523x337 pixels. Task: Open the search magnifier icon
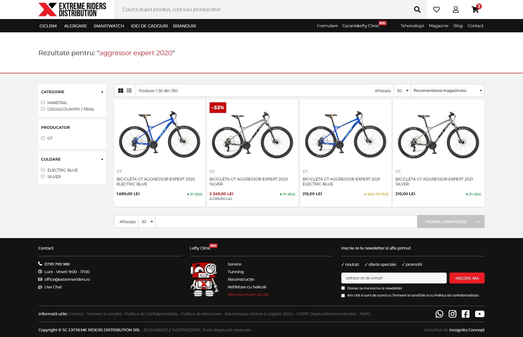(x=417, y=9)
